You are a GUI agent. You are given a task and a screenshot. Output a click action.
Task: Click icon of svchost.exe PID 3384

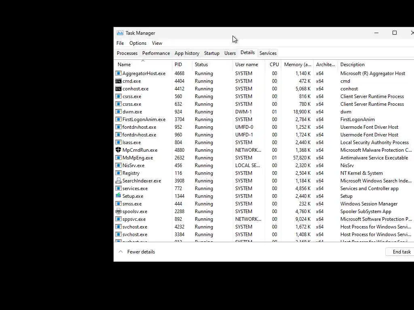[x=118, y=234]
